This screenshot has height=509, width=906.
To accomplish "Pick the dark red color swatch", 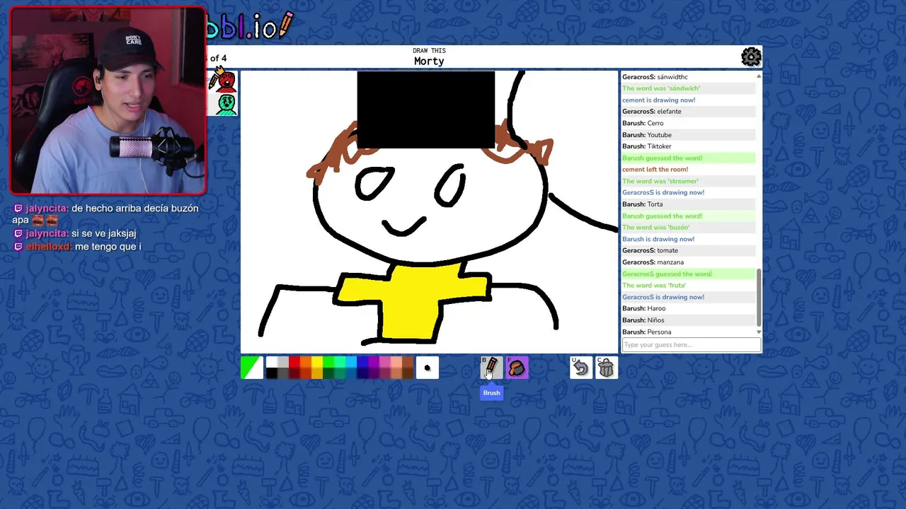I will pos(294,373).
